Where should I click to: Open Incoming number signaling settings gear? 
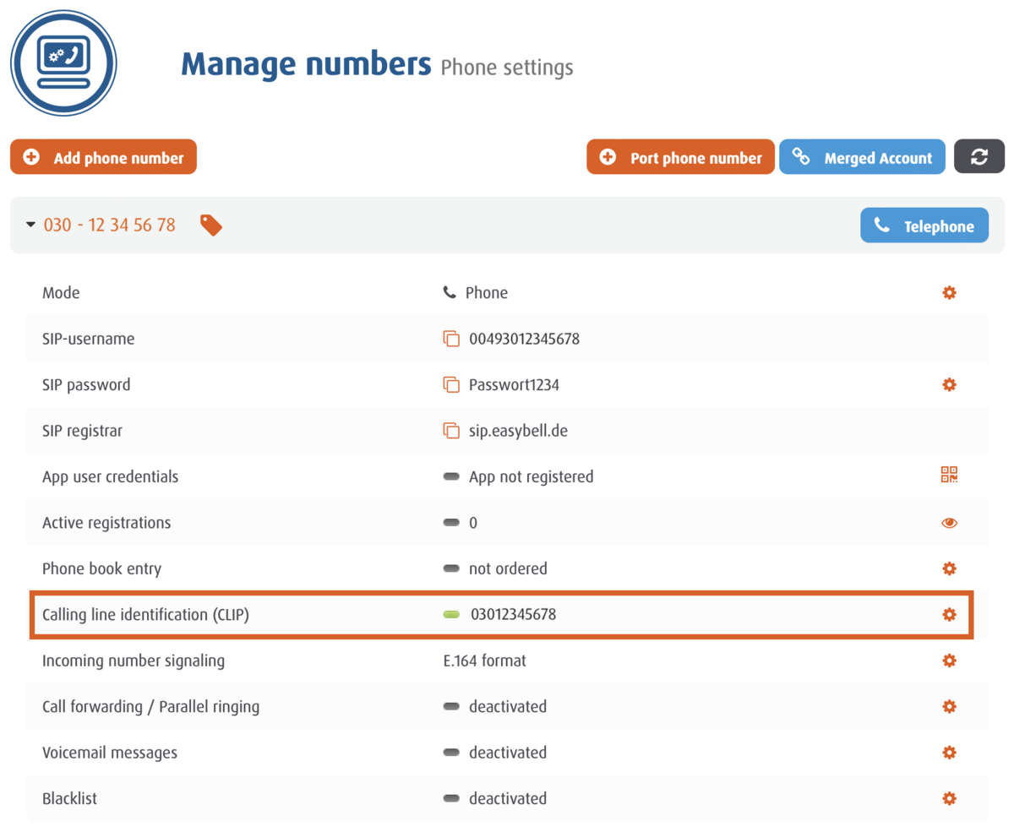[x=949, y=661]
